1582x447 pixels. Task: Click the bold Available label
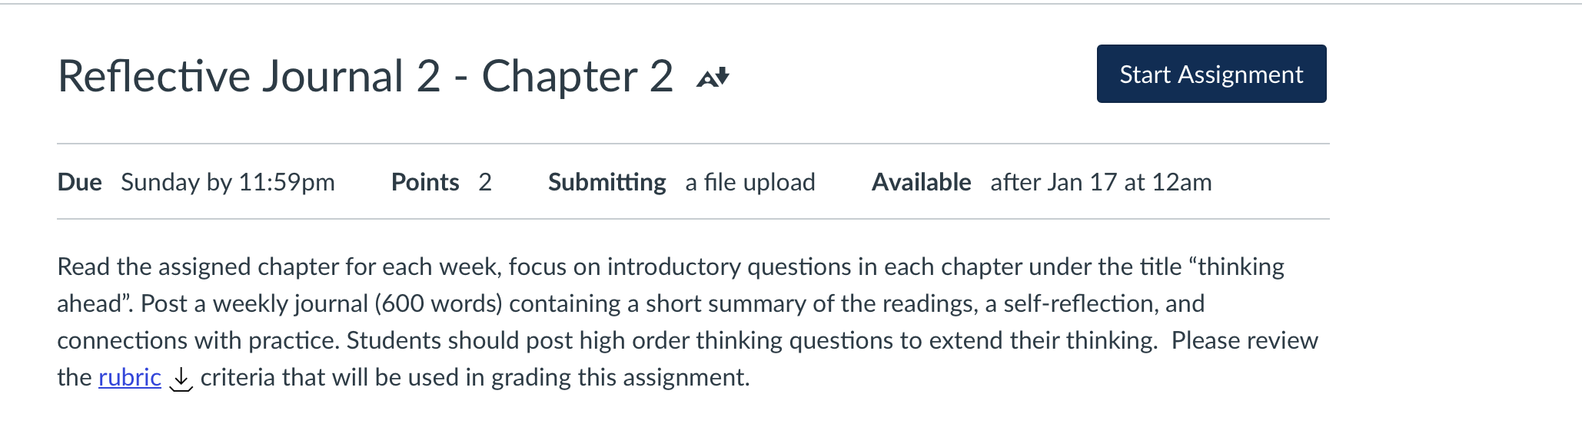pos(921,182)
